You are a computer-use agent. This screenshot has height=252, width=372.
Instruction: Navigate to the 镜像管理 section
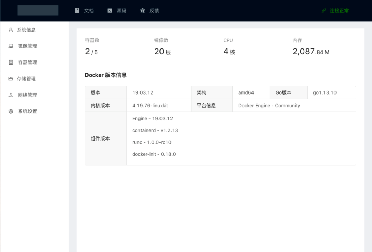(27, 46)
